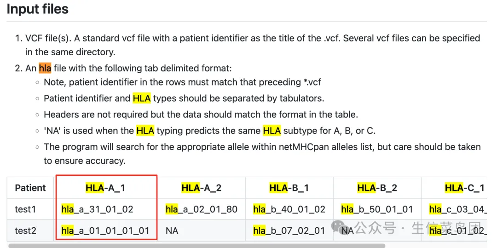This screenshot has height=248, width=497.
Task: Select the hla_a_01_01_01_01 cell
Action: click(105, 231)
